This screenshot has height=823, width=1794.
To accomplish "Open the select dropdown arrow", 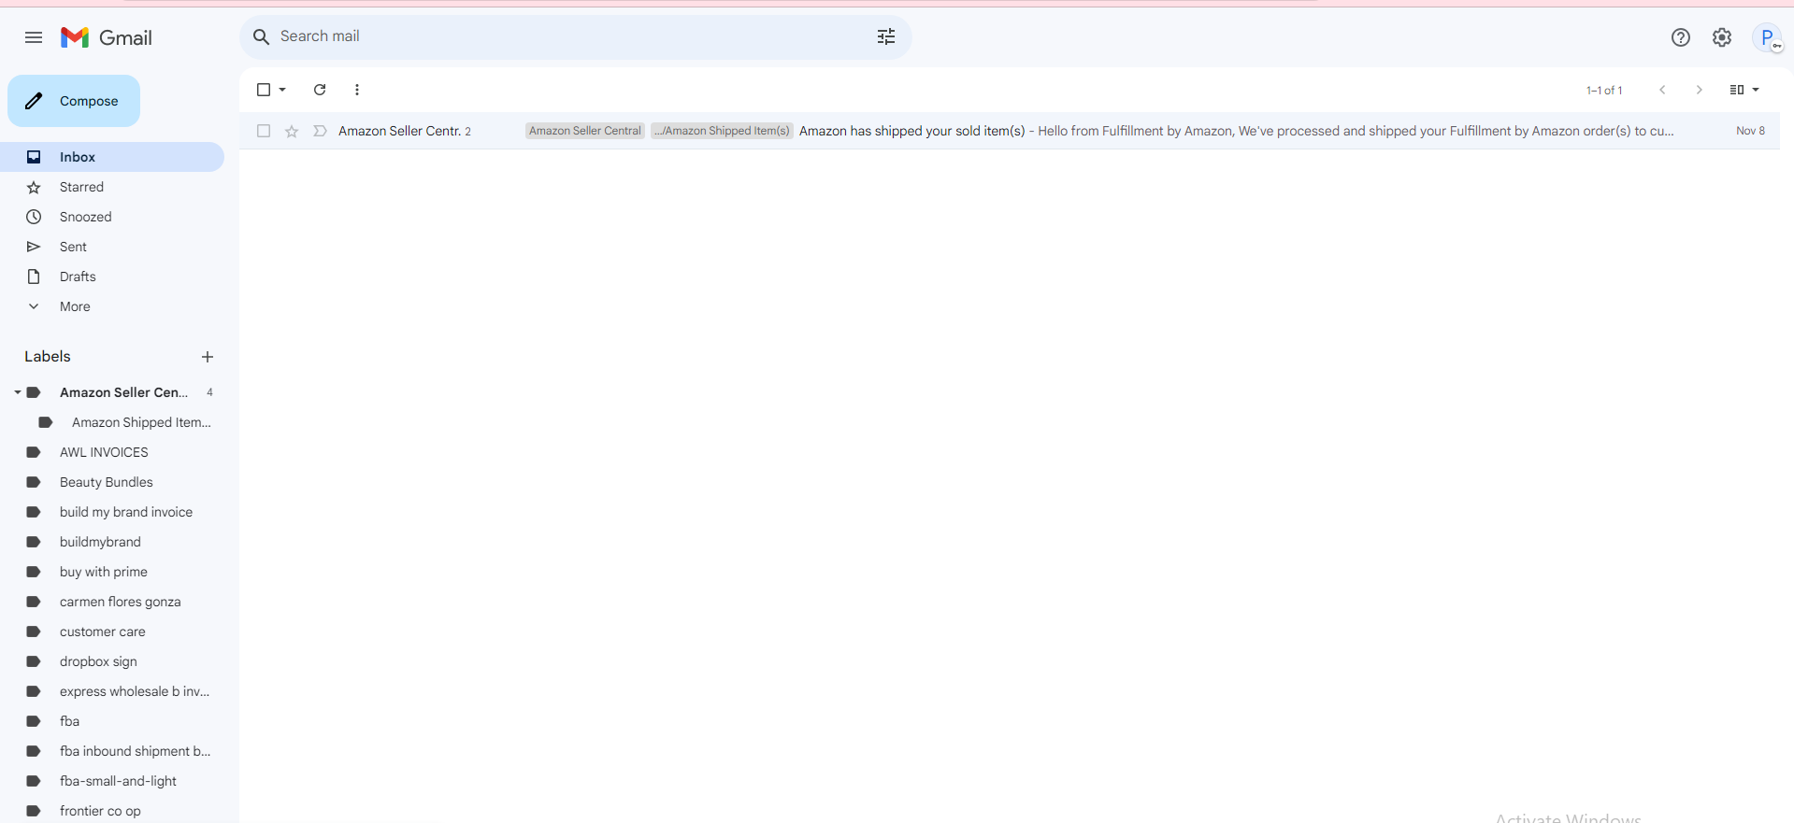I will pyautogui.click(x=282, y=90).
